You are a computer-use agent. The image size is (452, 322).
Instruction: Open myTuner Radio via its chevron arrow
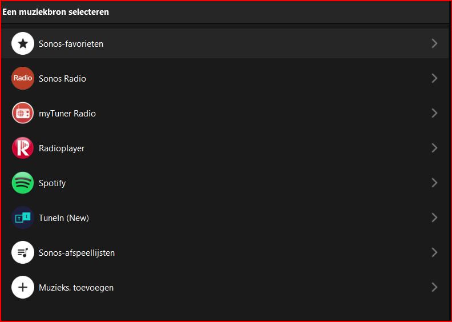click(x=434, y=113)
